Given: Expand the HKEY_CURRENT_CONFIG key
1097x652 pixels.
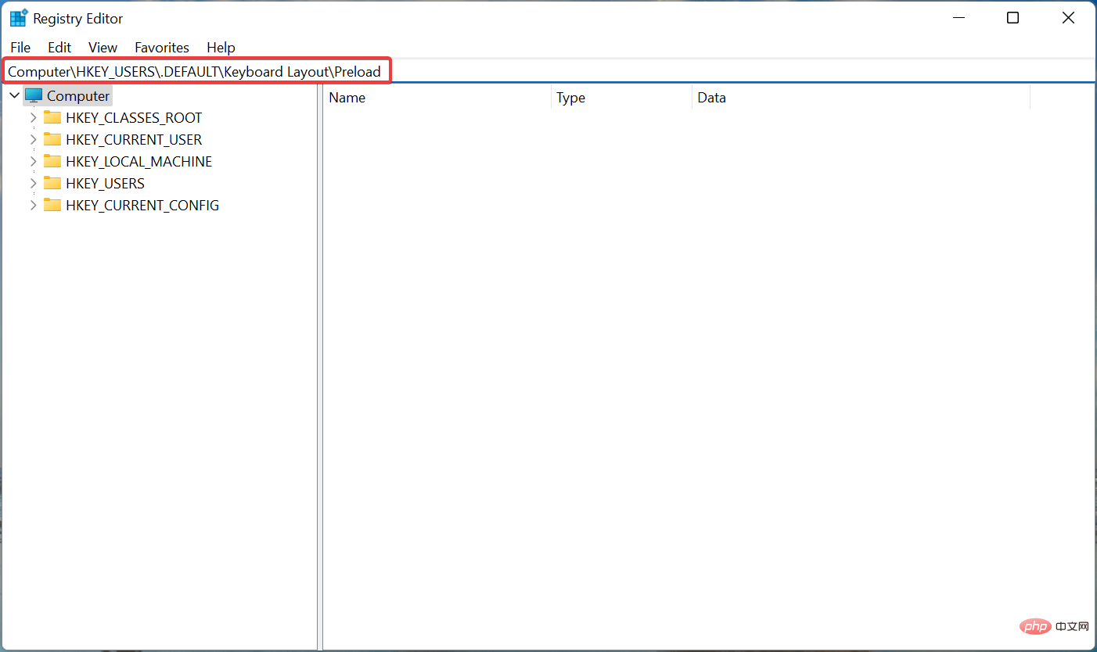Looking at the screenshot, I should click(x=33, y=206).
